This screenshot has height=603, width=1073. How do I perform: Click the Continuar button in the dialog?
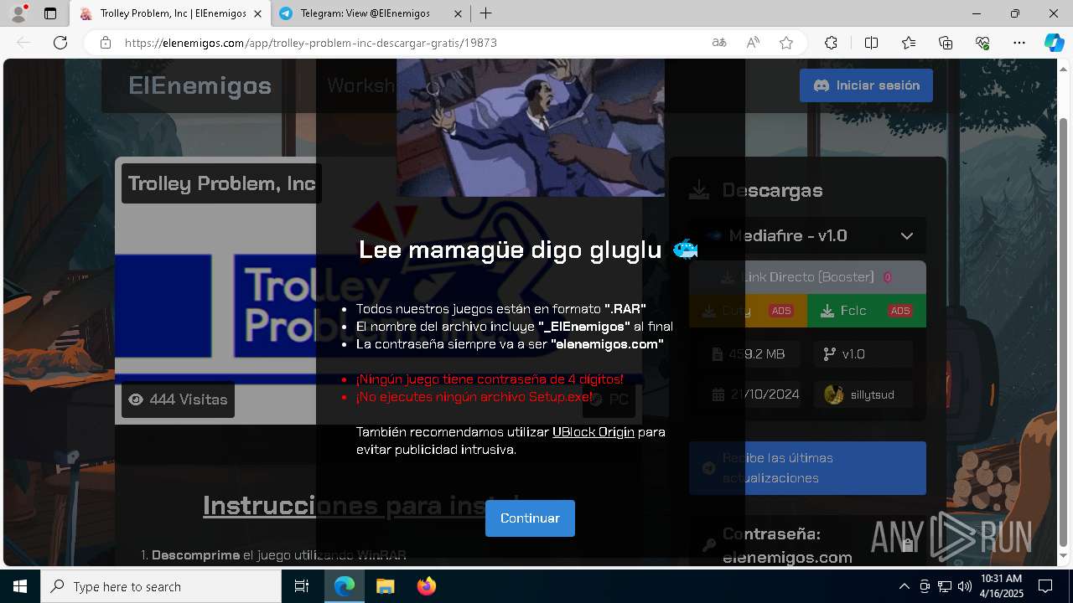pyautogui.click(x=530, y=518)
